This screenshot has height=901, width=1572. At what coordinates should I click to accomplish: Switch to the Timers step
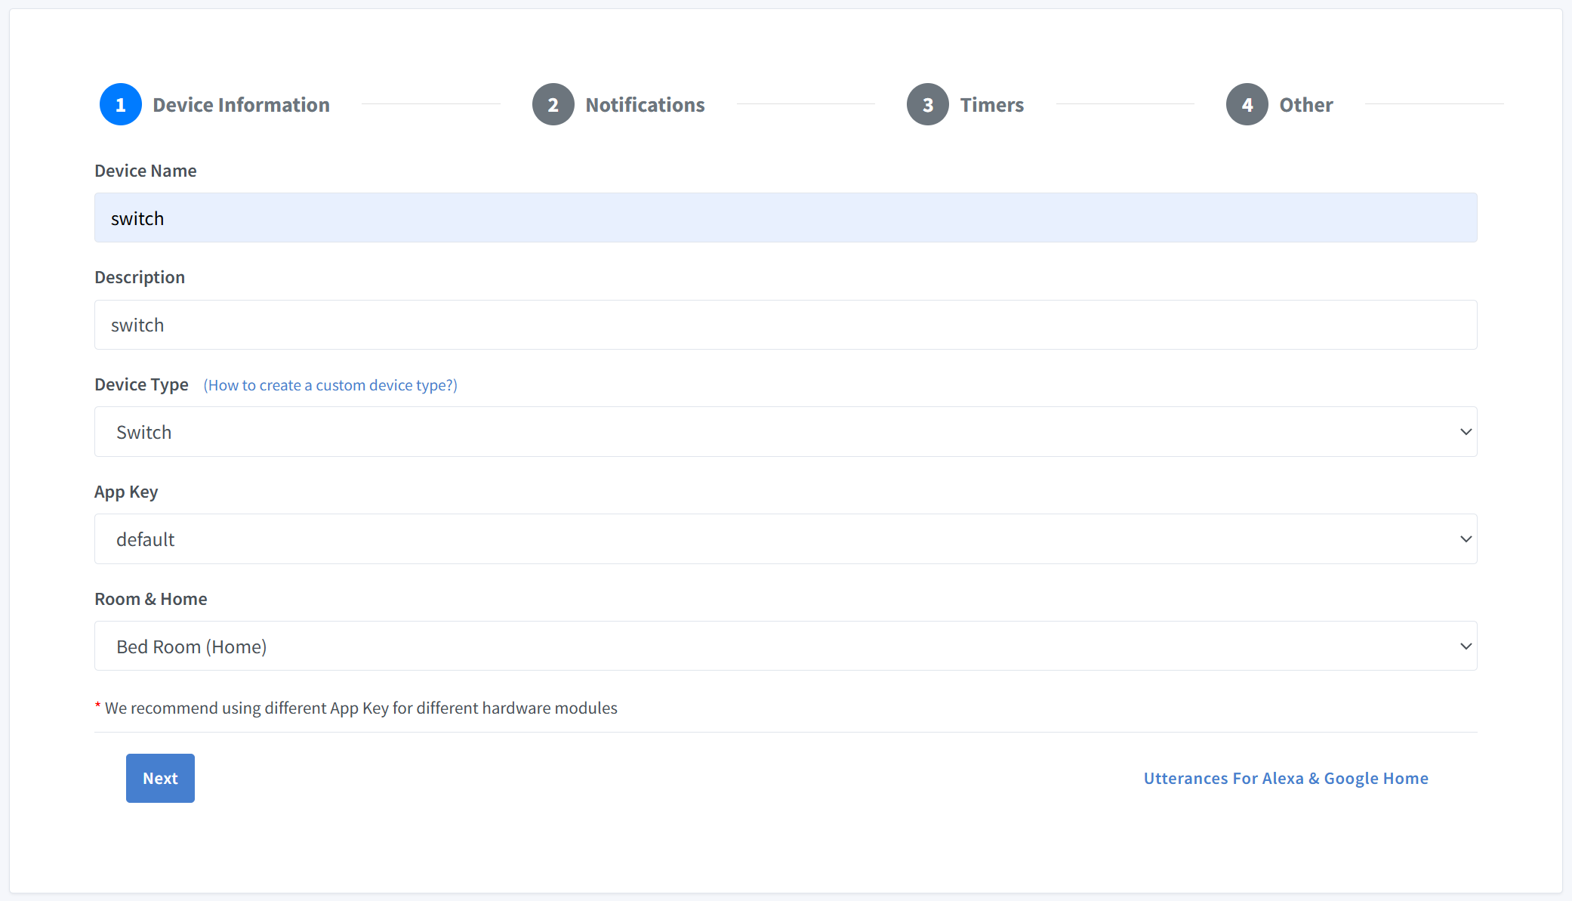pyautogui.click(x=991, y=104)
